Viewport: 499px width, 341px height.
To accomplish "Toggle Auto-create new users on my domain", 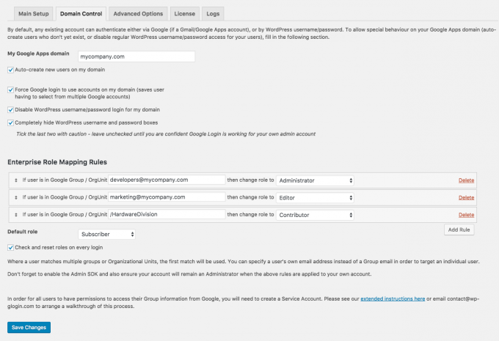I will (x=10, y=70).
